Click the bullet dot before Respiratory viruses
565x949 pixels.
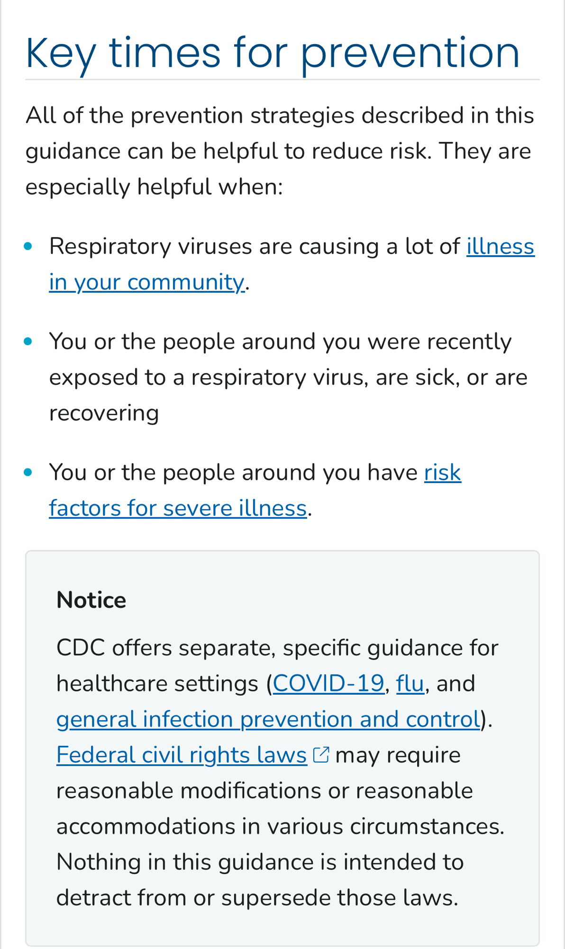tap(28, 246)
